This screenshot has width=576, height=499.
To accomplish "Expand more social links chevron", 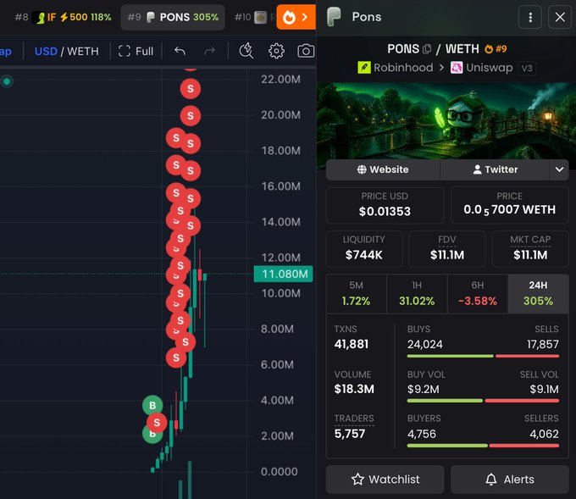I will click(x=559, y=169).
